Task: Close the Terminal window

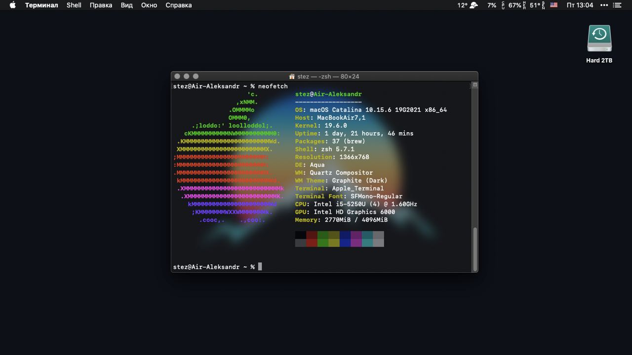Action: coord(177,76)
